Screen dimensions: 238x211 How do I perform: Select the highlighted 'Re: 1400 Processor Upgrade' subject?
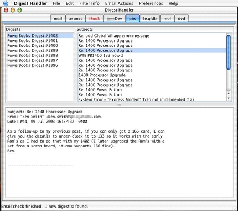pyautogui.click(x=152, y=50)
